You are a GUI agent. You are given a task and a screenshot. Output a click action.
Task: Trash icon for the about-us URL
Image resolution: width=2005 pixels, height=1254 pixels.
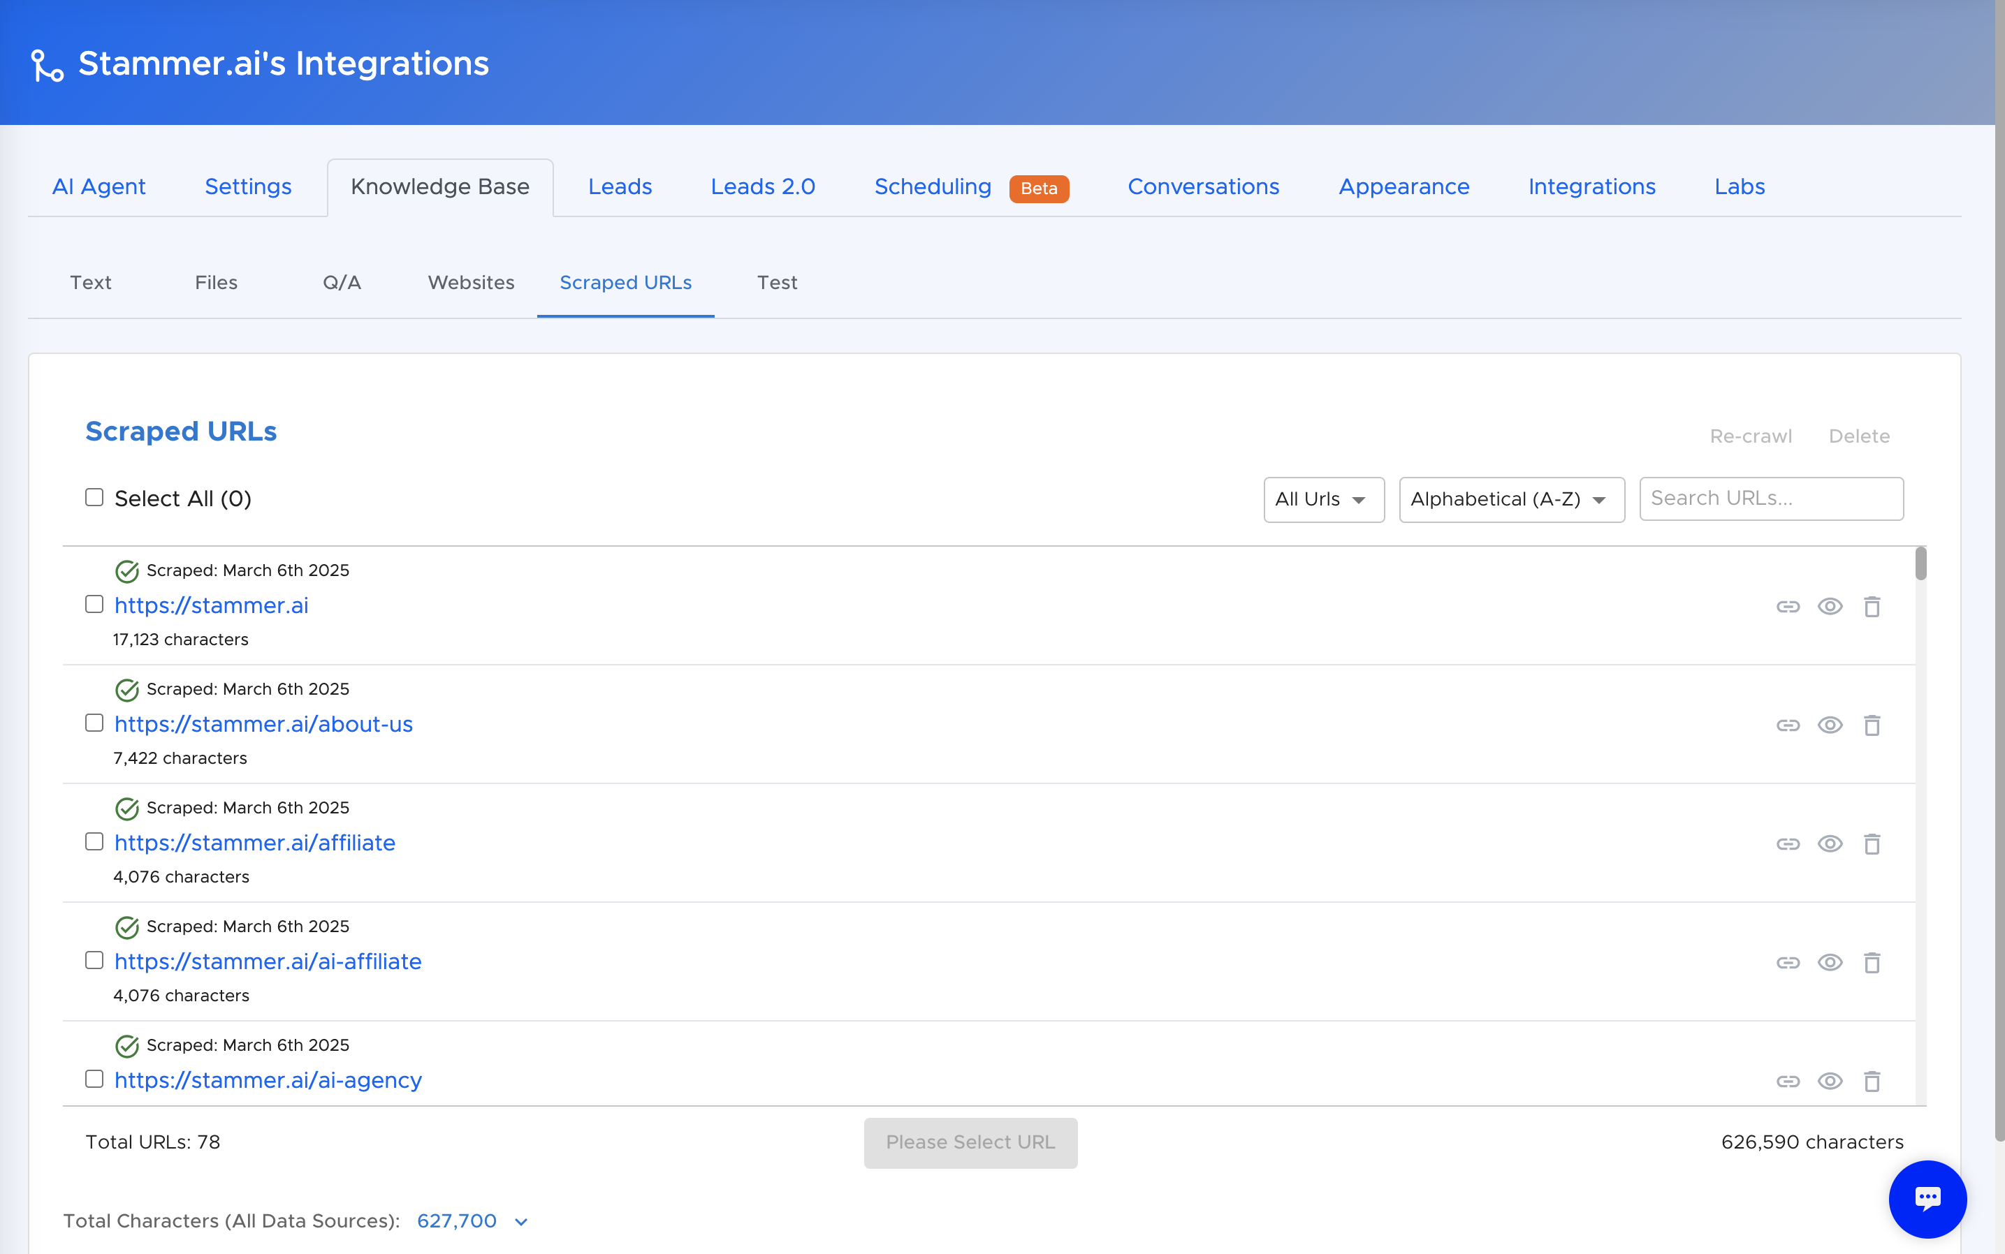[1872, 725]
